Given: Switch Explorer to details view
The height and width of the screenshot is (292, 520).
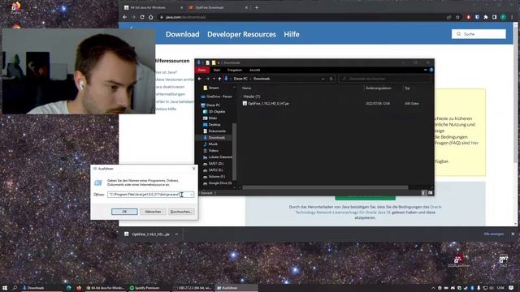Looking at the screenshot, I should click(x=423, y=193).
